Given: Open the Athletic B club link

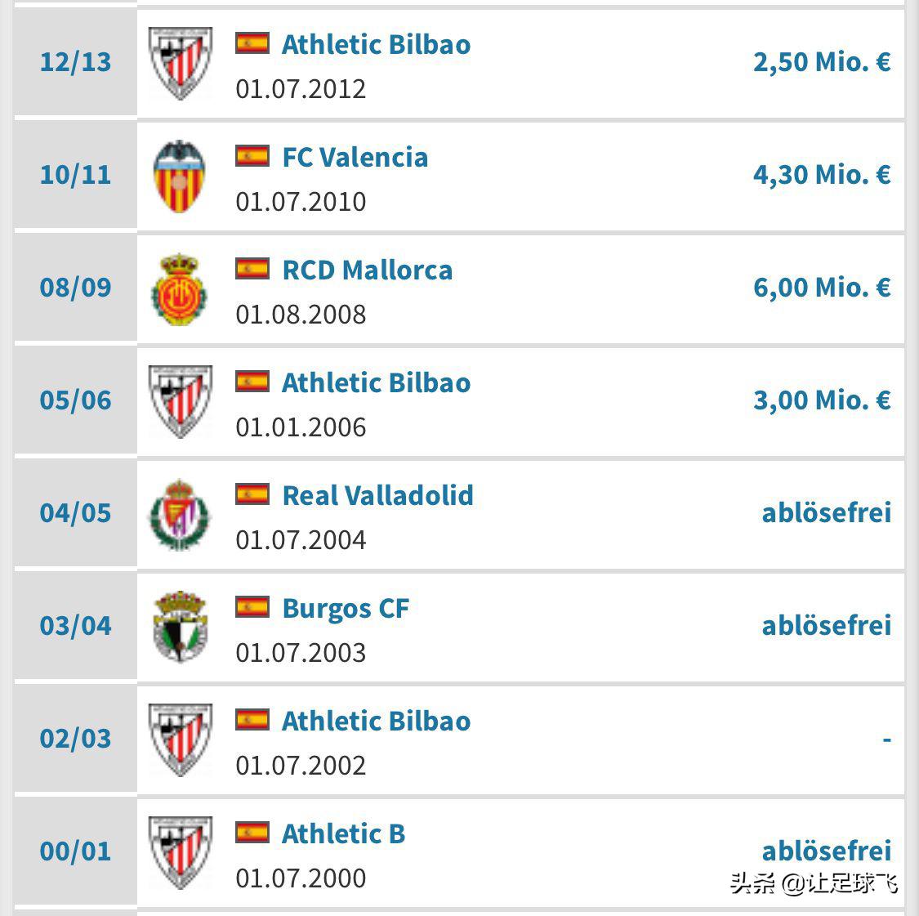Looking at the screenshot, I should [343, 833].
